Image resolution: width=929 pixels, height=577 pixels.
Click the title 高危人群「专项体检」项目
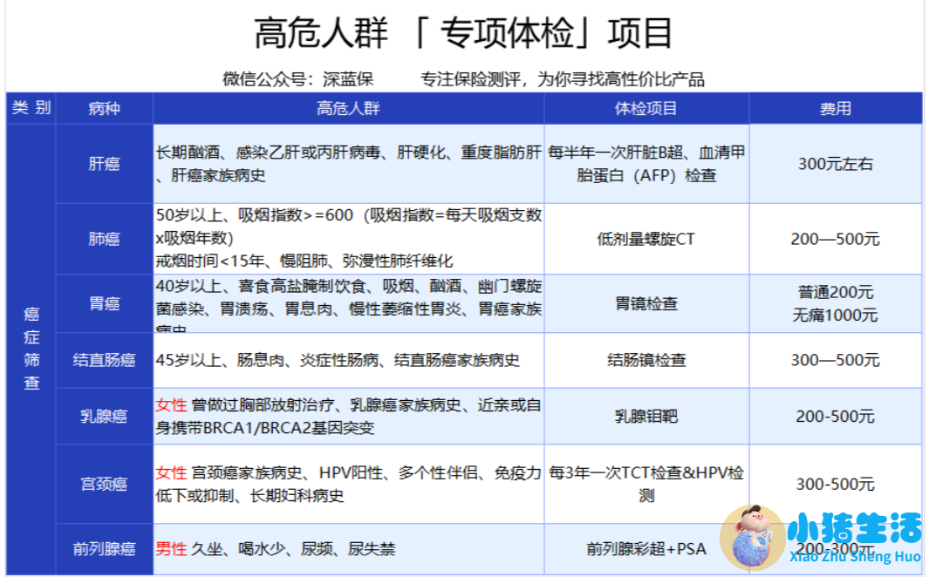(463, 32)
